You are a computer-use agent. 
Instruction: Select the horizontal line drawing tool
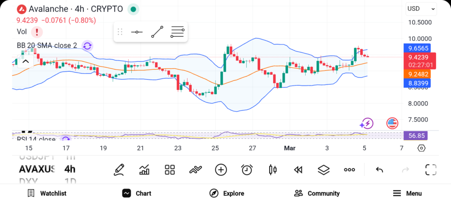[137, 32]
